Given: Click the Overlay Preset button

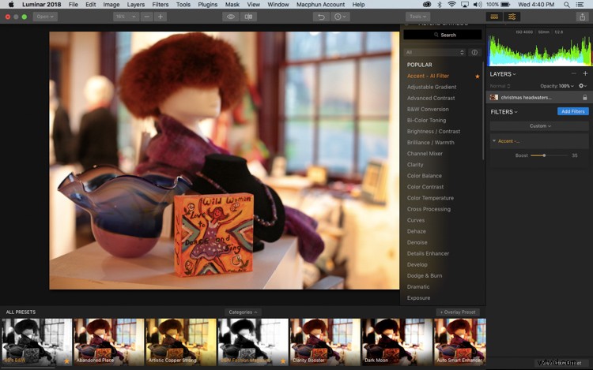Looking at the screenshot, I should (458, 312).
